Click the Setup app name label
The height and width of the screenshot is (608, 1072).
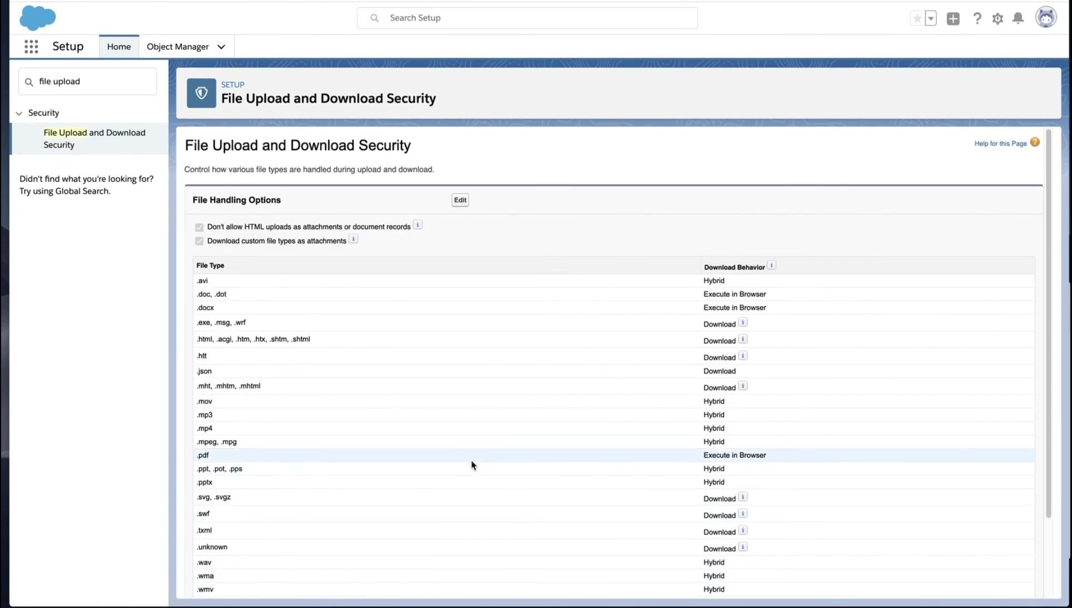click(68, 46)
